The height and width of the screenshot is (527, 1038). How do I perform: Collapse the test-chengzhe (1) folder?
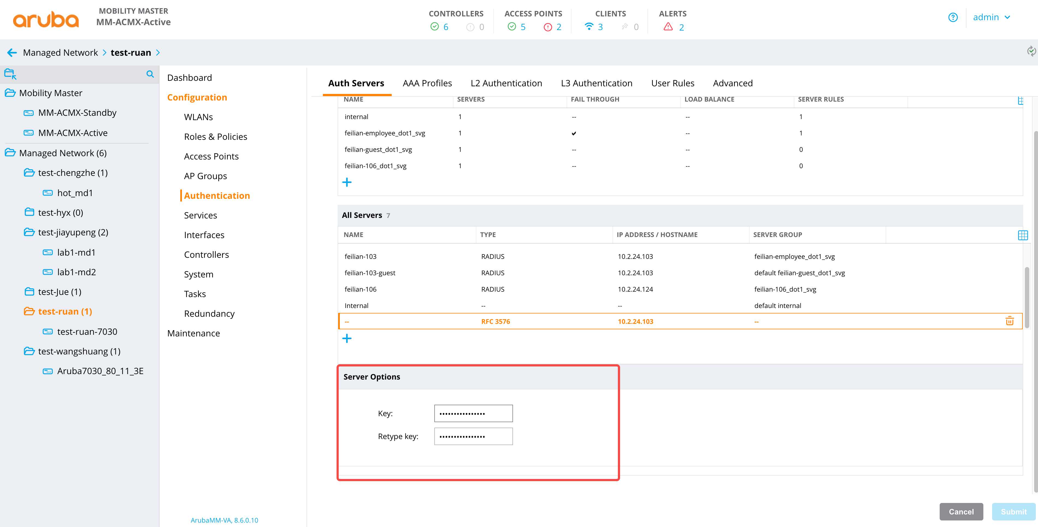coord(29,173)
